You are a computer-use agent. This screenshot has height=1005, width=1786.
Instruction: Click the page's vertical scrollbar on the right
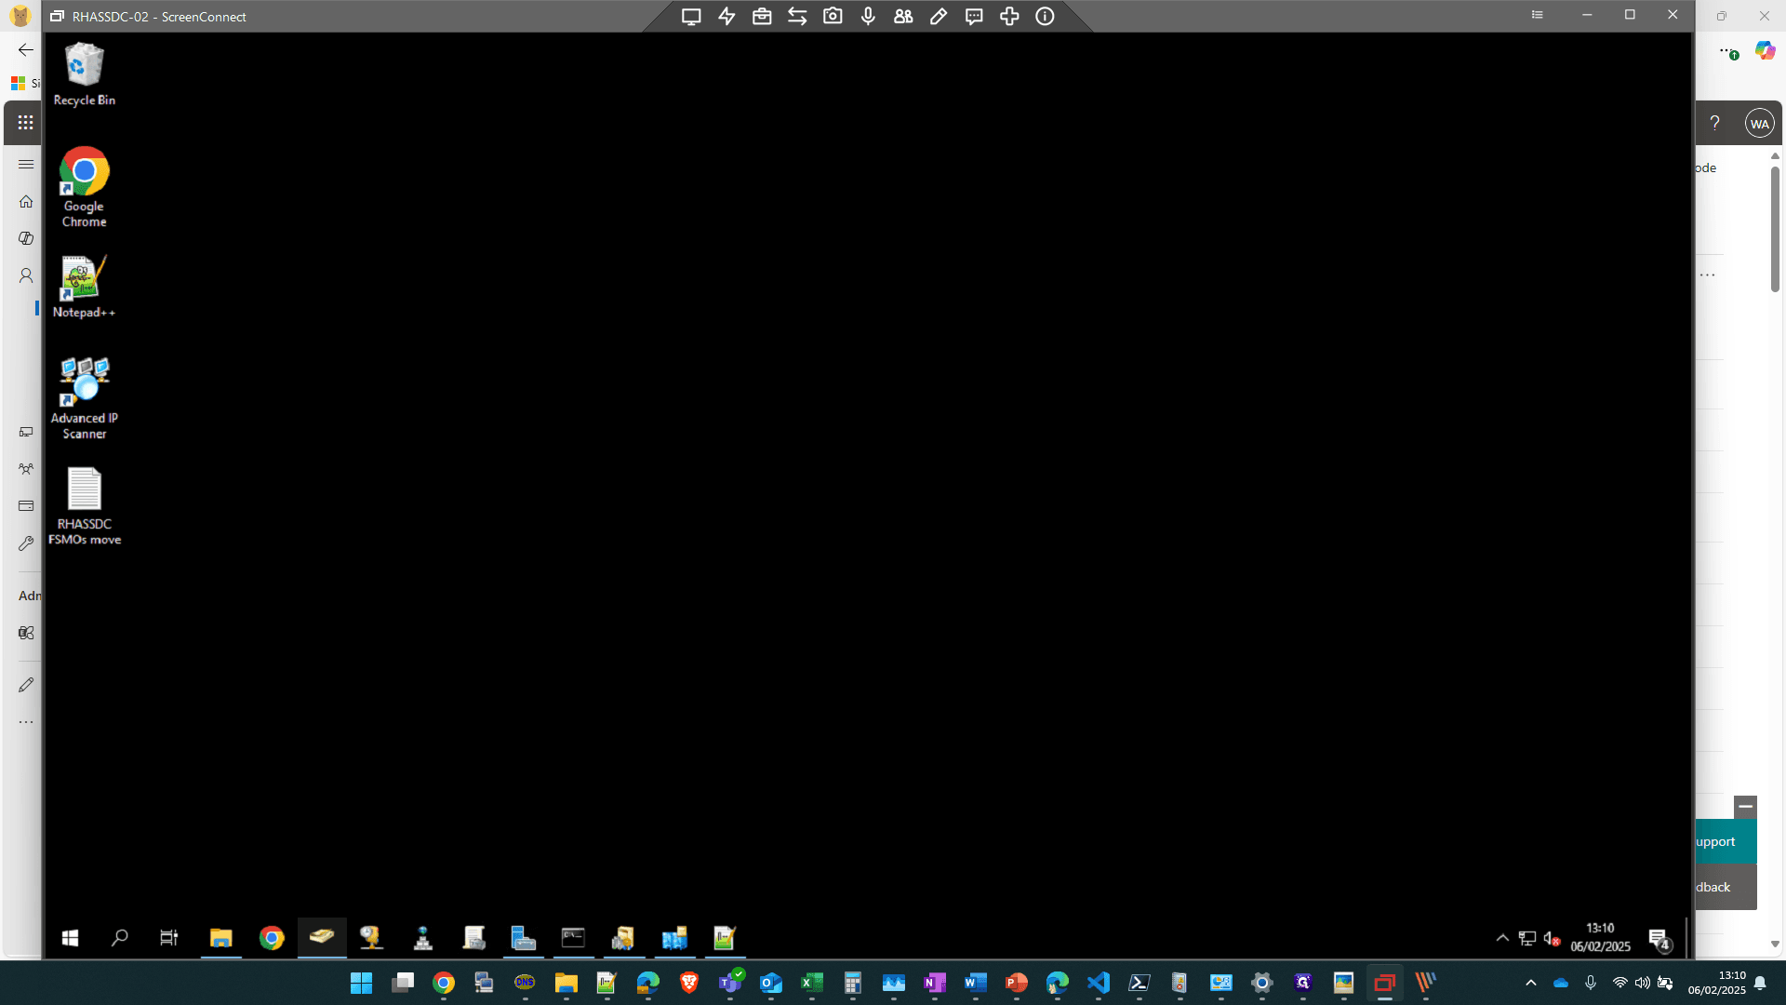click(1775, 230)
